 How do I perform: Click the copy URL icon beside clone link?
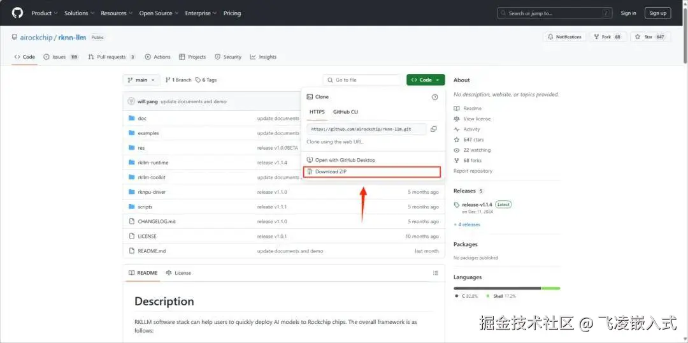[434, 129]
